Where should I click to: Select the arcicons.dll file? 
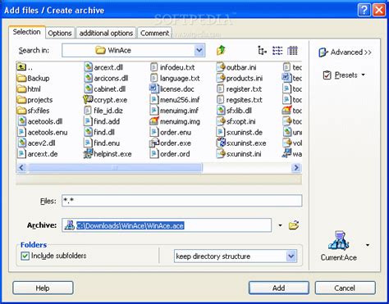pos(106,79)
